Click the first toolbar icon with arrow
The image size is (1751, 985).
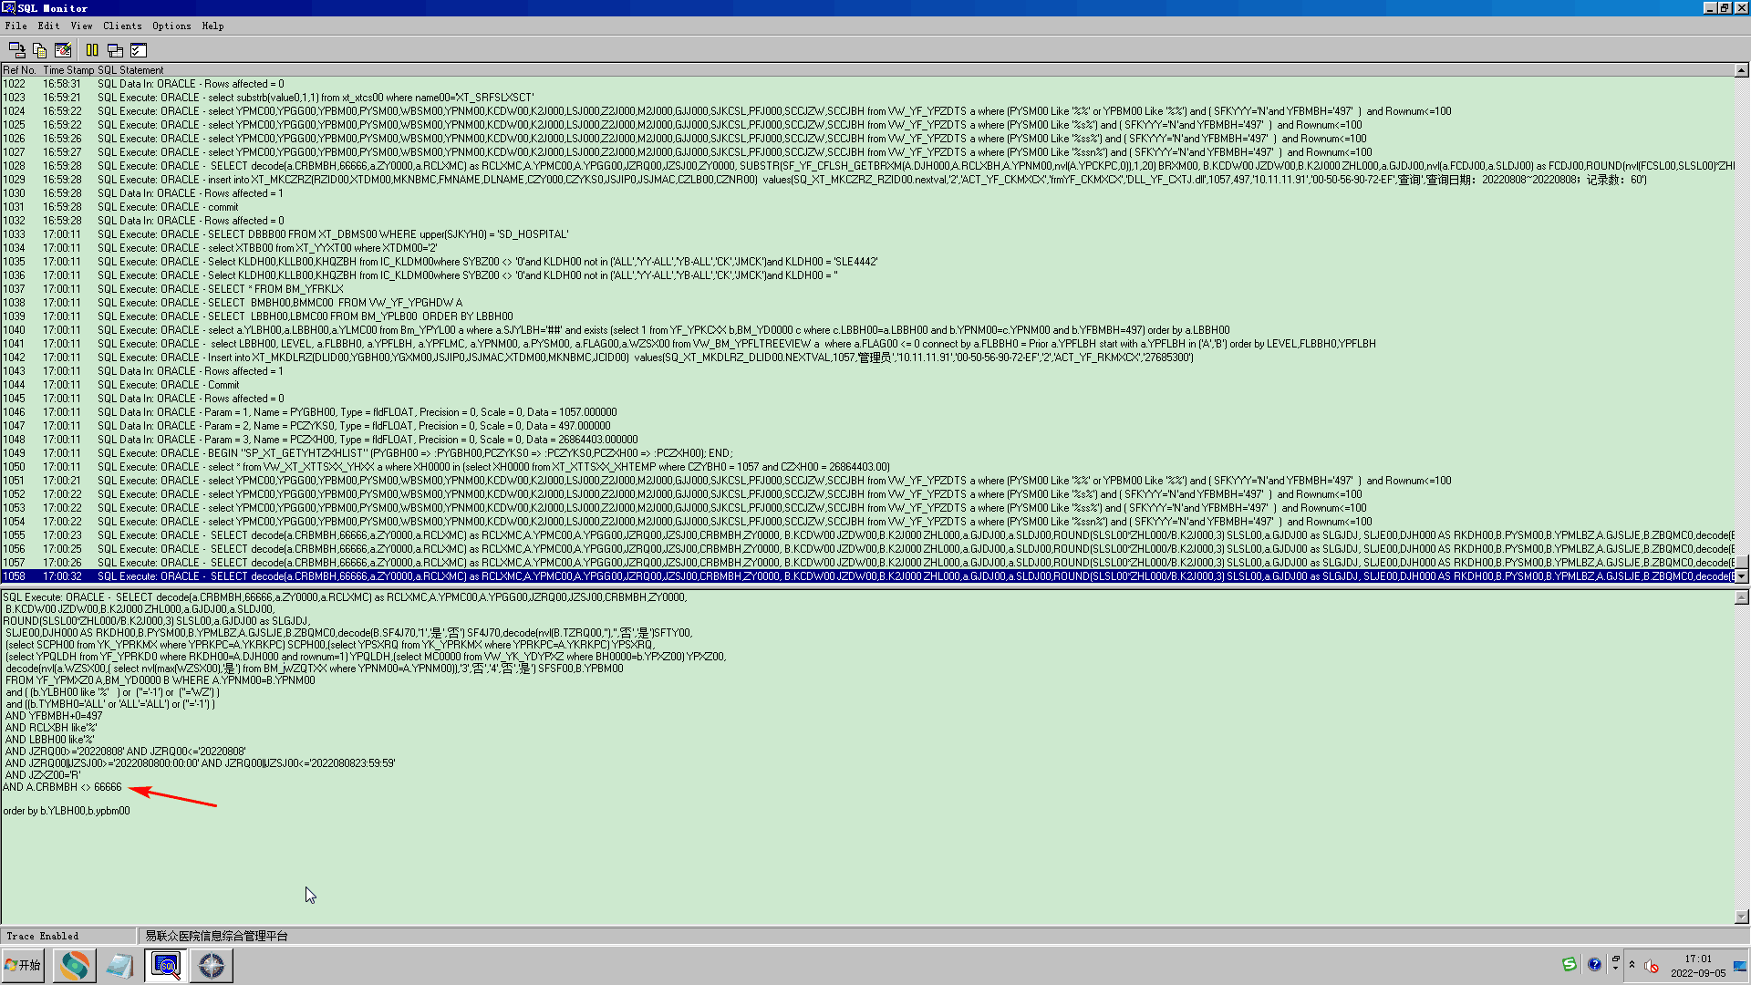(x=16, y=50)
